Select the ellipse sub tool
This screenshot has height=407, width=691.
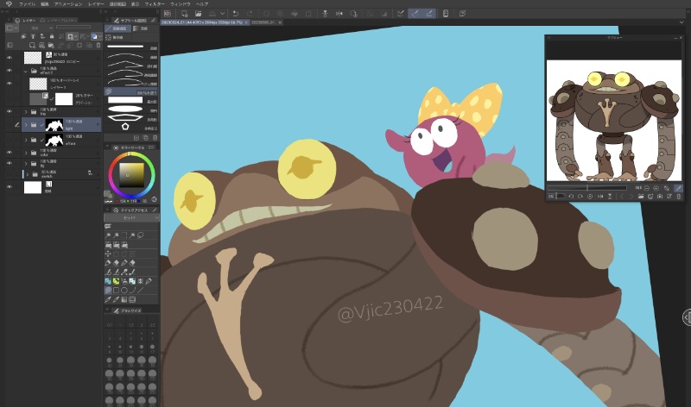click(131, 110)
